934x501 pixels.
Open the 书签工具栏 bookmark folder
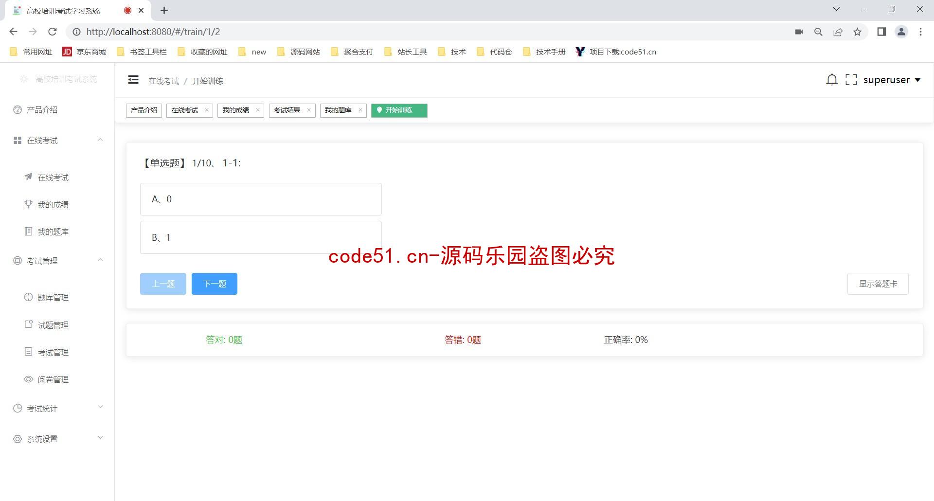click(142, 52)
